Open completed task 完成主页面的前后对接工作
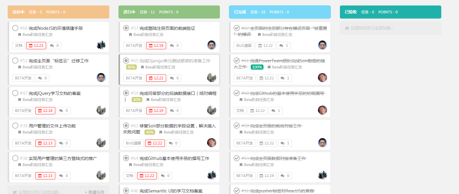Image resolution: width=459 pixels, height=194 pixels. click(276, 126)
